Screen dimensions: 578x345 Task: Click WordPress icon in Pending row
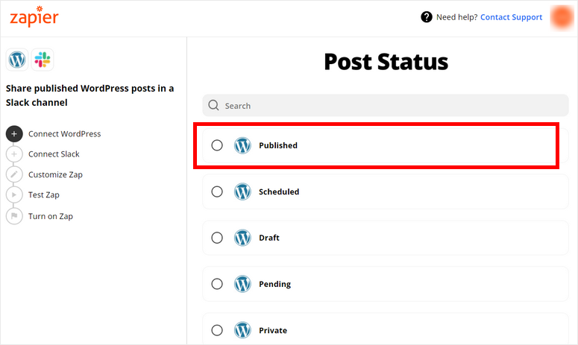click(x=242, y=284)
